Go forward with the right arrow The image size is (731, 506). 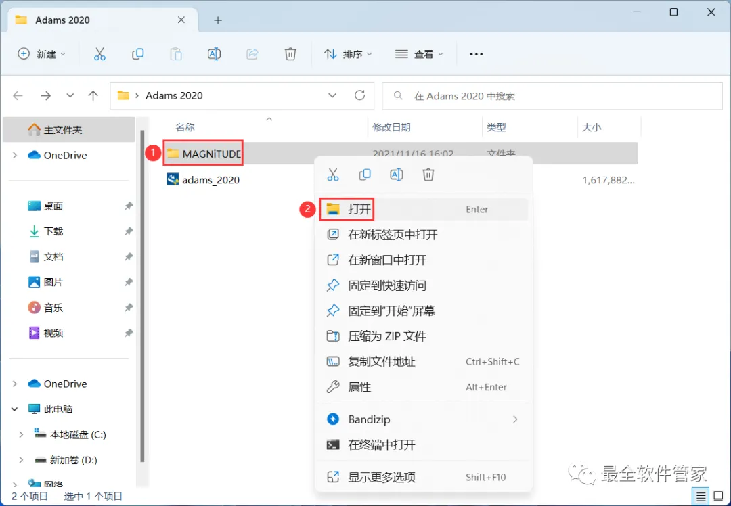45,95
